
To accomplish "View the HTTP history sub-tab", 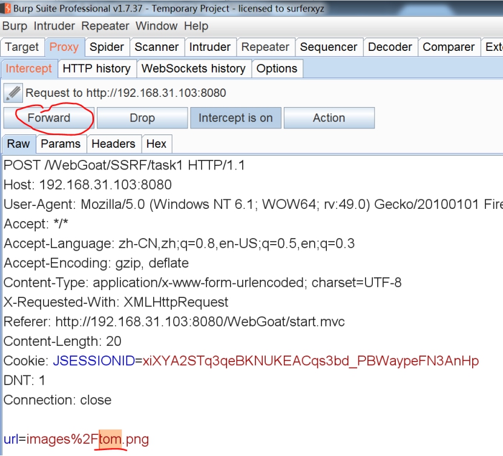I will pyautogui.click(x=97, y=68).
